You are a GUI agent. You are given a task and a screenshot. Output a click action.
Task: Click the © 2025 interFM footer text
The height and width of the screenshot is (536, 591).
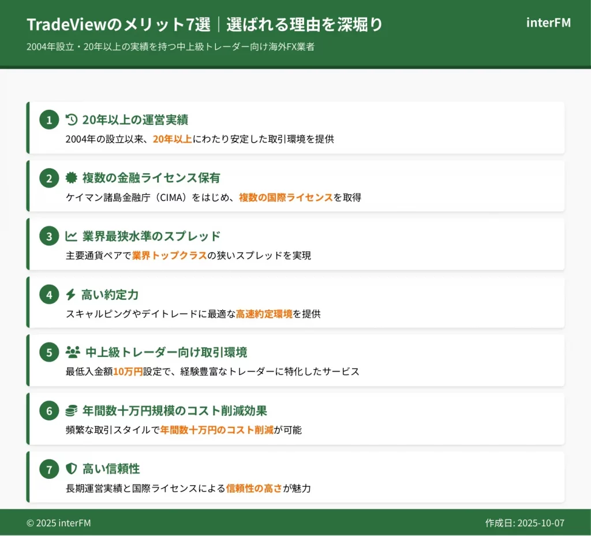[58, 523]
